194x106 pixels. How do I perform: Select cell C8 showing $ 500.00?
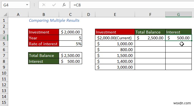coord(70,61)
